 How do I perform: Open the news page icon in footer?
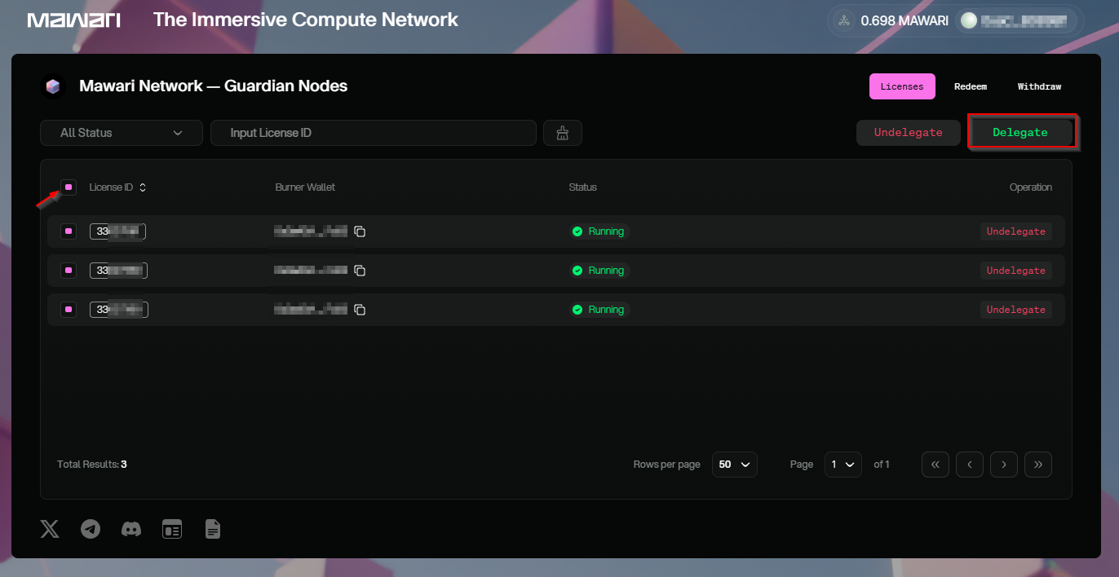point(172,529)
